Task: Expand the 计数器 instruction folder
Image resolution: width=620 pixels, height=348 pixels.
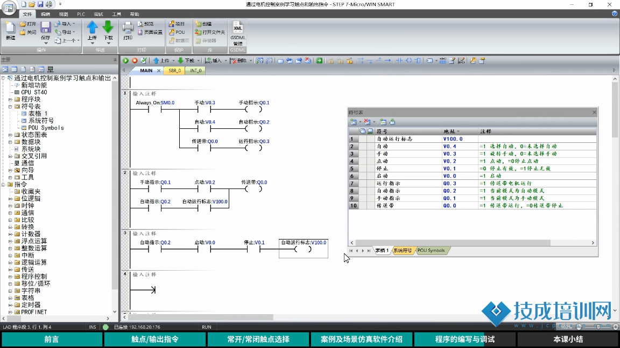Action: click(10, 234)
